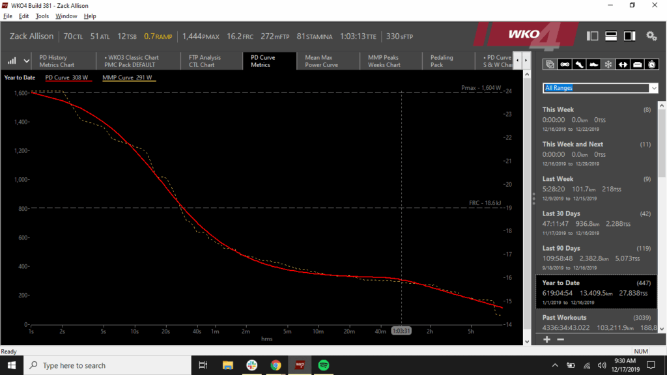
Task: Click the stopwatch filter icon
Action: pyautogui.click(x=651, y=64)
